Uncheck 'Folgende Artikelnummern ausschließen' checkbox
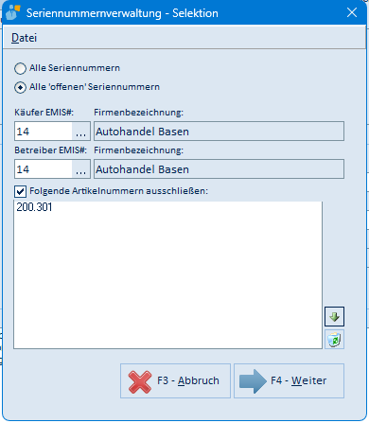 point(21,191)
